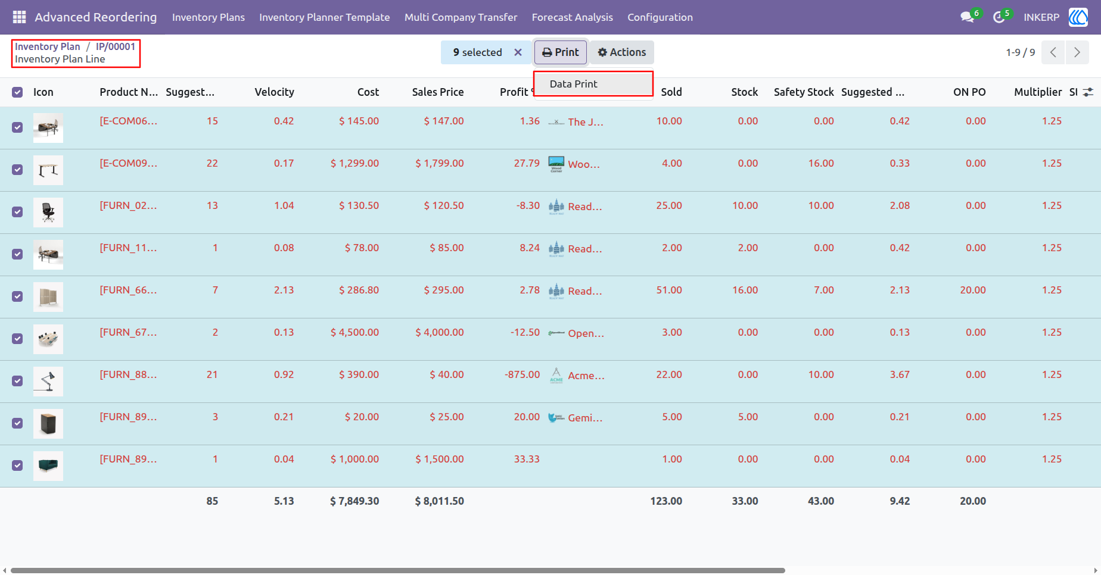1101x575 pixels.
Task: Click the 1-9 / 9 pager range
Action: click(1021, 52)
